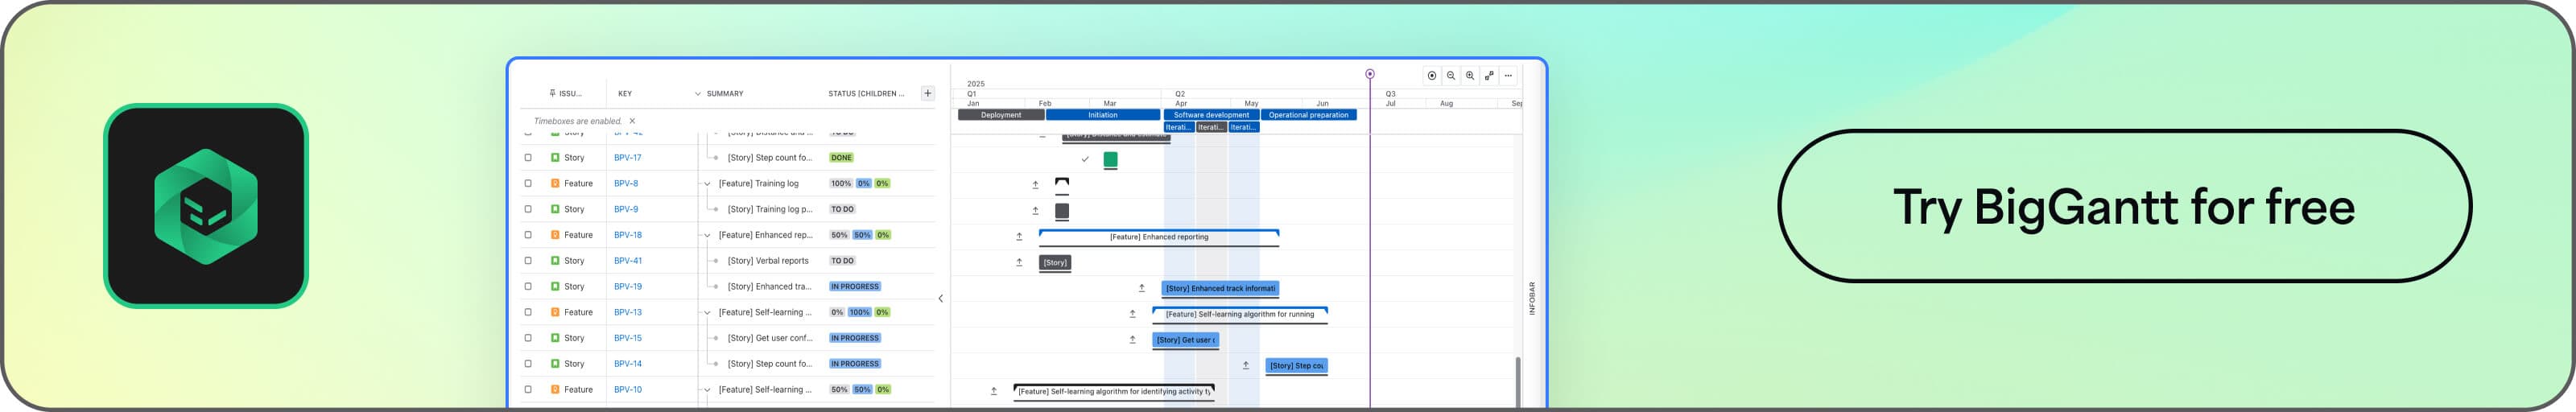Zoom out the Gantt timeline
This screenshot has width=2576, height=412.
[x=1451, y=76]
